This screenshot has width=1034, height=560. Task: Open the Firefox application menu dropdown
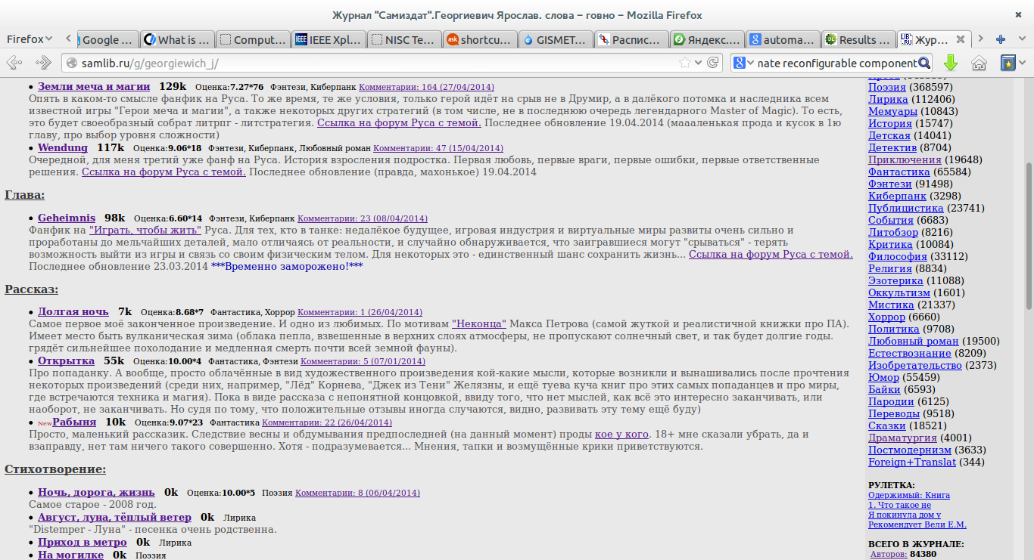pos(29,39)
